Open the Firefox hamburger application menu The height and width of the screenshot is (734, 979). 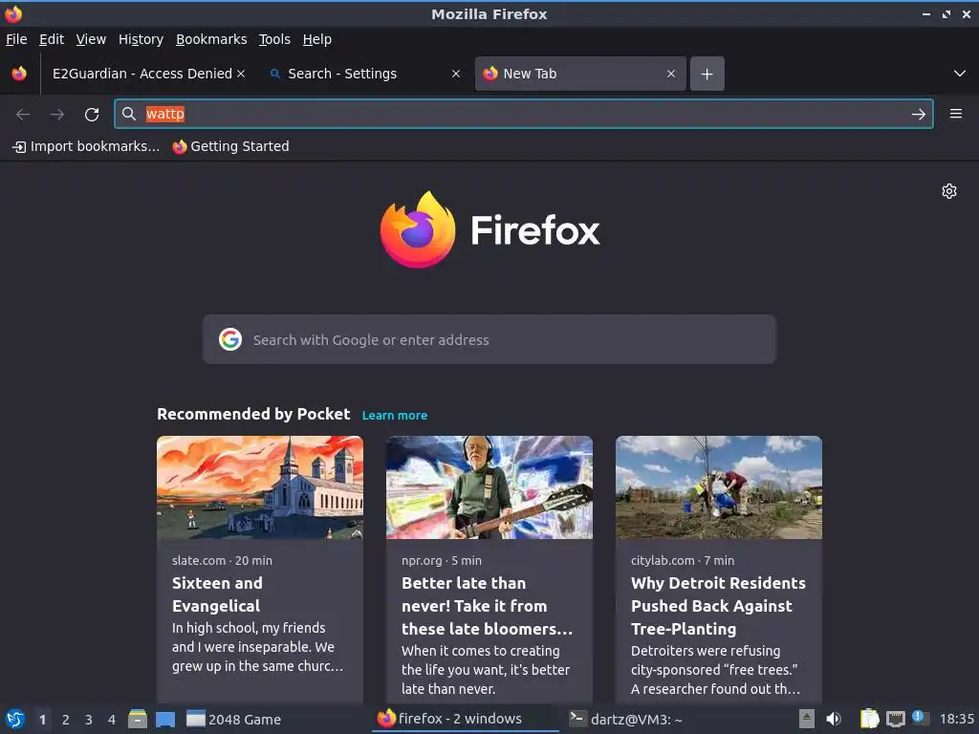tap(956, 114)
